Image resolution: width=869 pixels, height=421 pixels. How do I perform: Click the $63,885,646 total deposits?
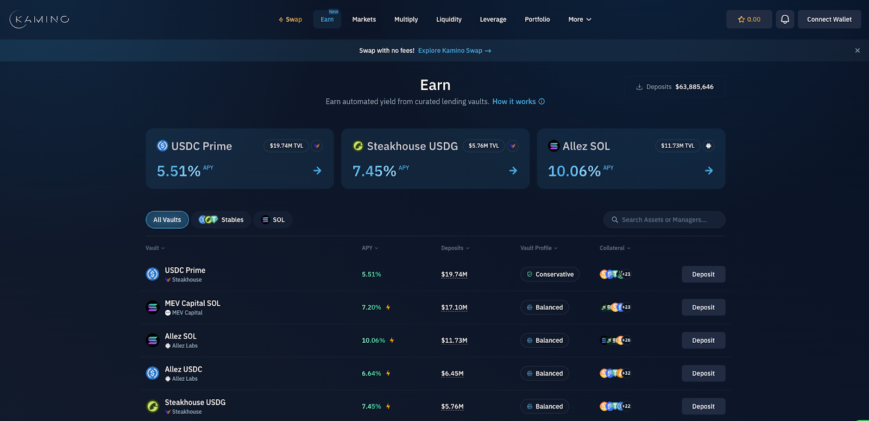click(x=695, y=87)
